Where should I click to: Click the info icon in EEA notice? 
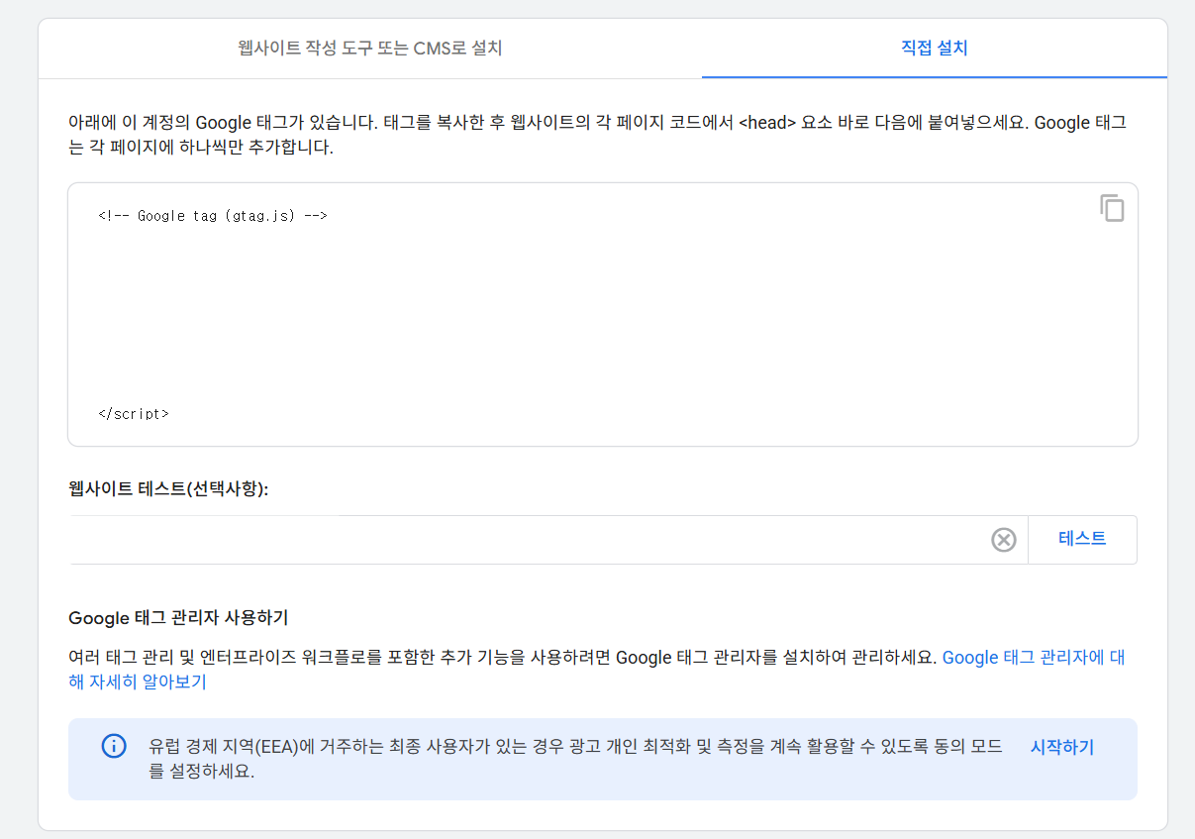point(114,747)
